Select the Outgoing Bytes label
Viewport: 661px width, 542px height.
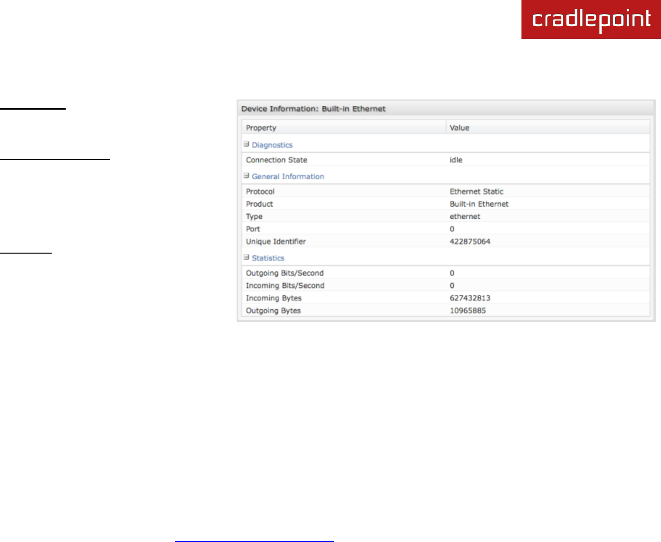coord(273,311)
